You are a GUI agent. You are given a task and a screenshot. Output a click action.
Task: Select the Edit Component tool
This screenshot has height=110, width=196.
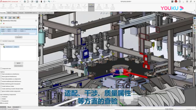[3, 6]
